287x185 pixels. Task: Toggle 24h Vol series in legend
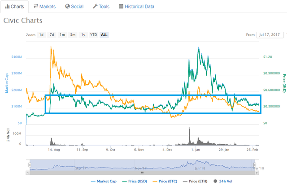[223, 181]
